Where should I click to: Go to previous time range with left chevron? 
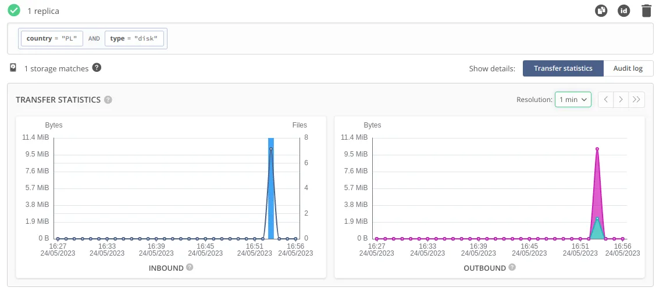pyautogui.click(x=606, y=100)
